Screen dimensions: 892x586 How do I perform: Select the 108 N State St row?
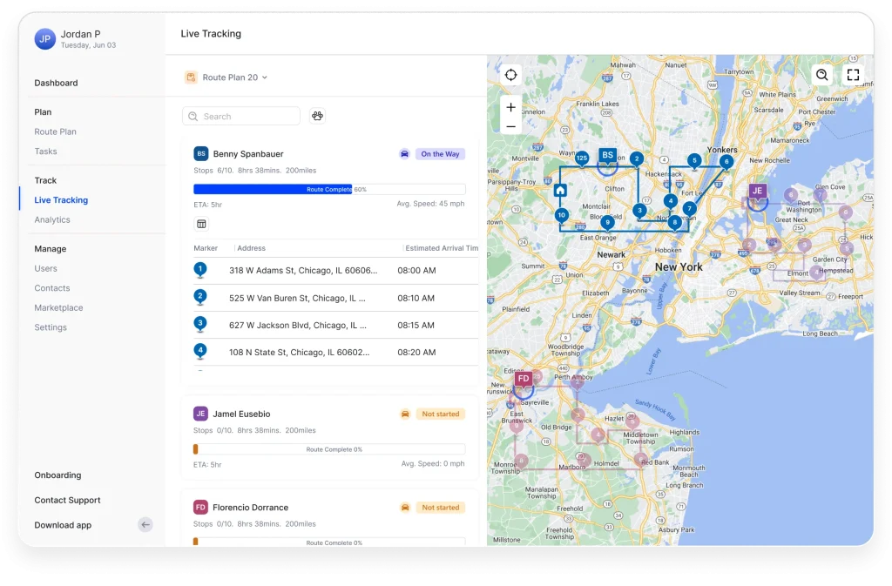pyautogui.click(x=335, y=353)
